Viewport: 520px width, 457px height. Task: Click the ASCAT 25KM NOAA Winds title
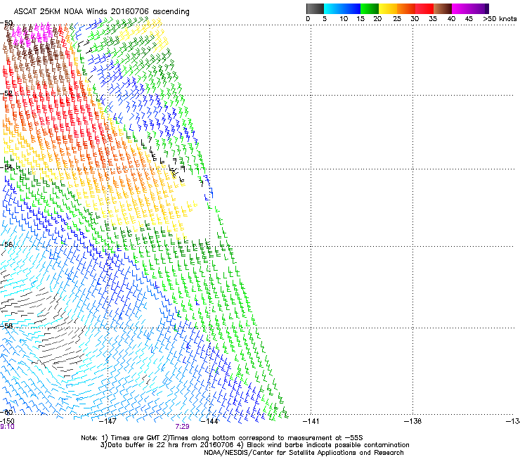point(101,12)
